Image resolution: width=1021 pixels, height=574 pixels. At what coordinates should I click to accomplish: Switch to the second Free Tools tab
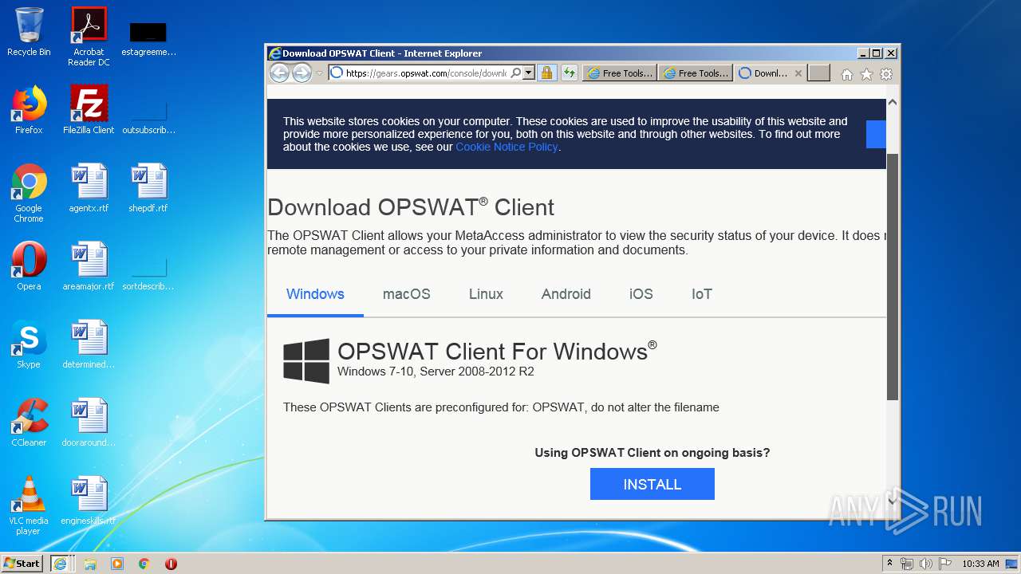click(696, 73)
